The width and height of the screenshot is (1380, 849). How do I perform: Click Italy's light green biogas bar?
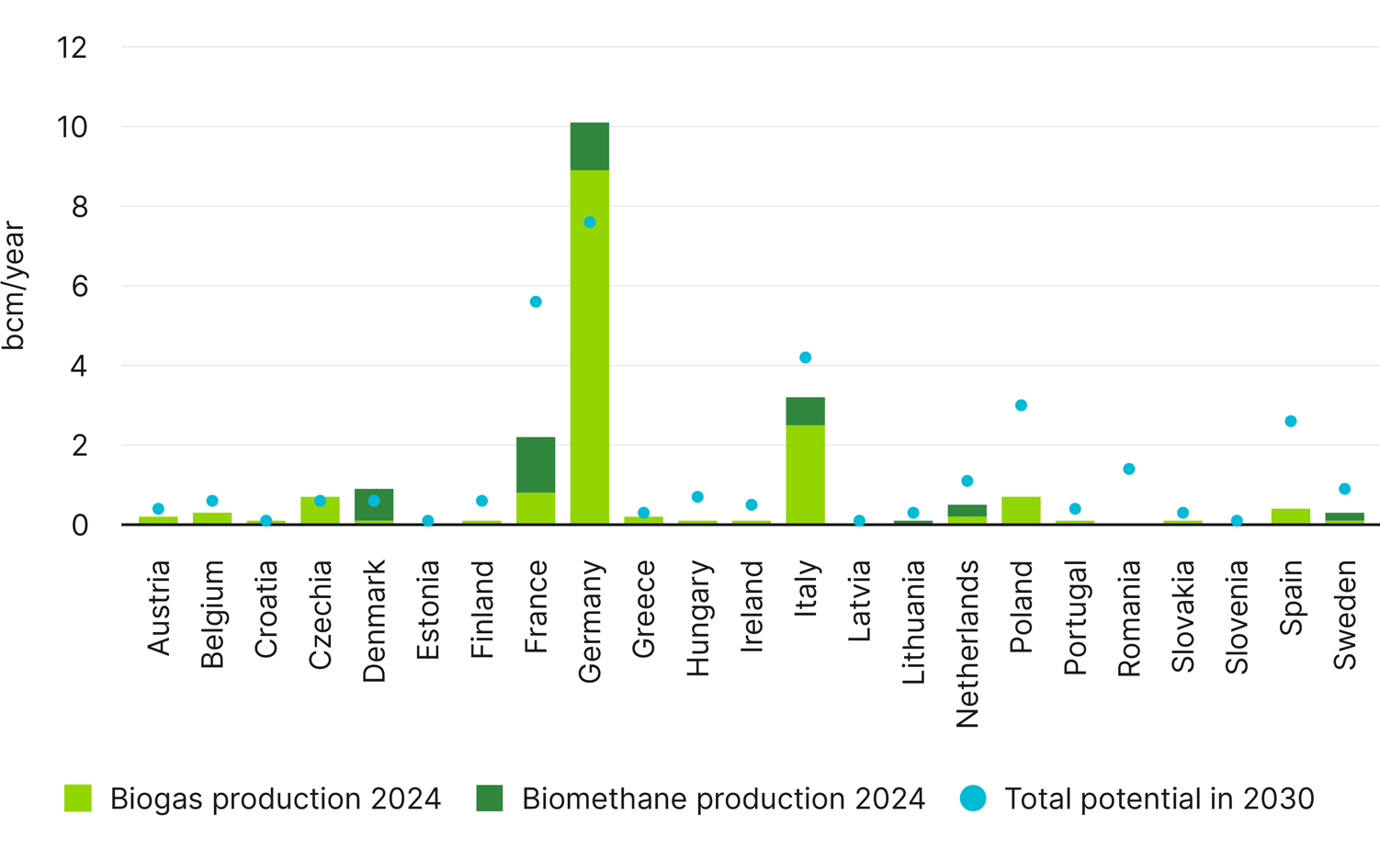click(x=806, y=474)
